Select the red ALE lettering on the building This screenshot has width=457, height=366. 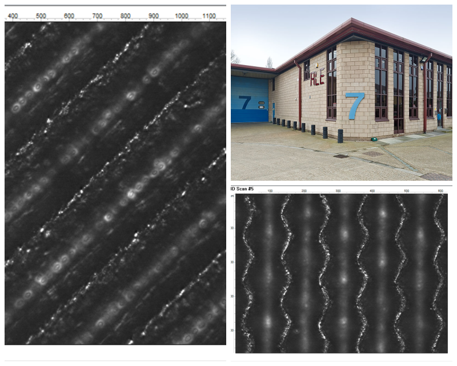[318, 79]
